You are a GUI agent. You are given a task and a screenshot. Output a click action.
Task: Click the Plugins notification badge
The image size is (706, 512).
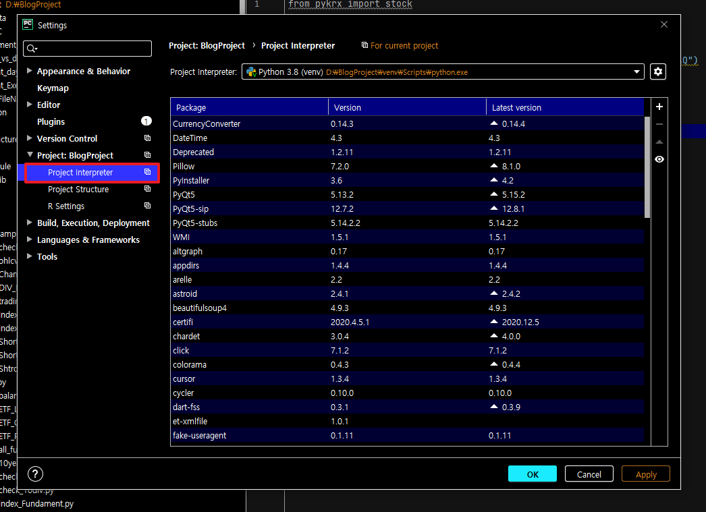tap(146, 121)
